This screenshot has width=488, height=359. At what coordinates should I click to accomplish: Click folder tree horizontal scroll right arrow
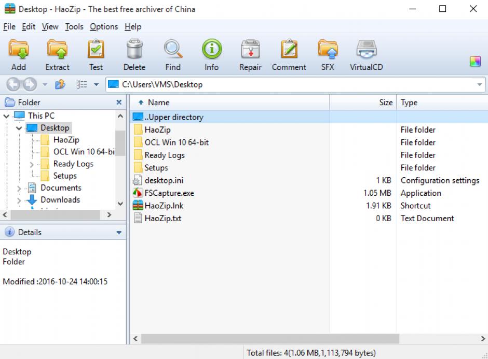coord(109,214)
